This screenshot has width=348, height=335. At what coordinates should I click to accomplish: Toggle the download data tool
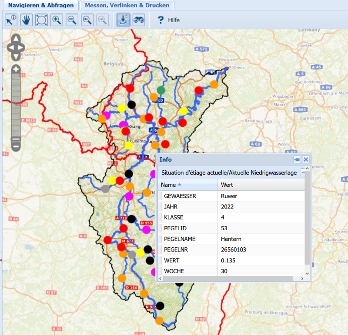[x=124, y=20]
